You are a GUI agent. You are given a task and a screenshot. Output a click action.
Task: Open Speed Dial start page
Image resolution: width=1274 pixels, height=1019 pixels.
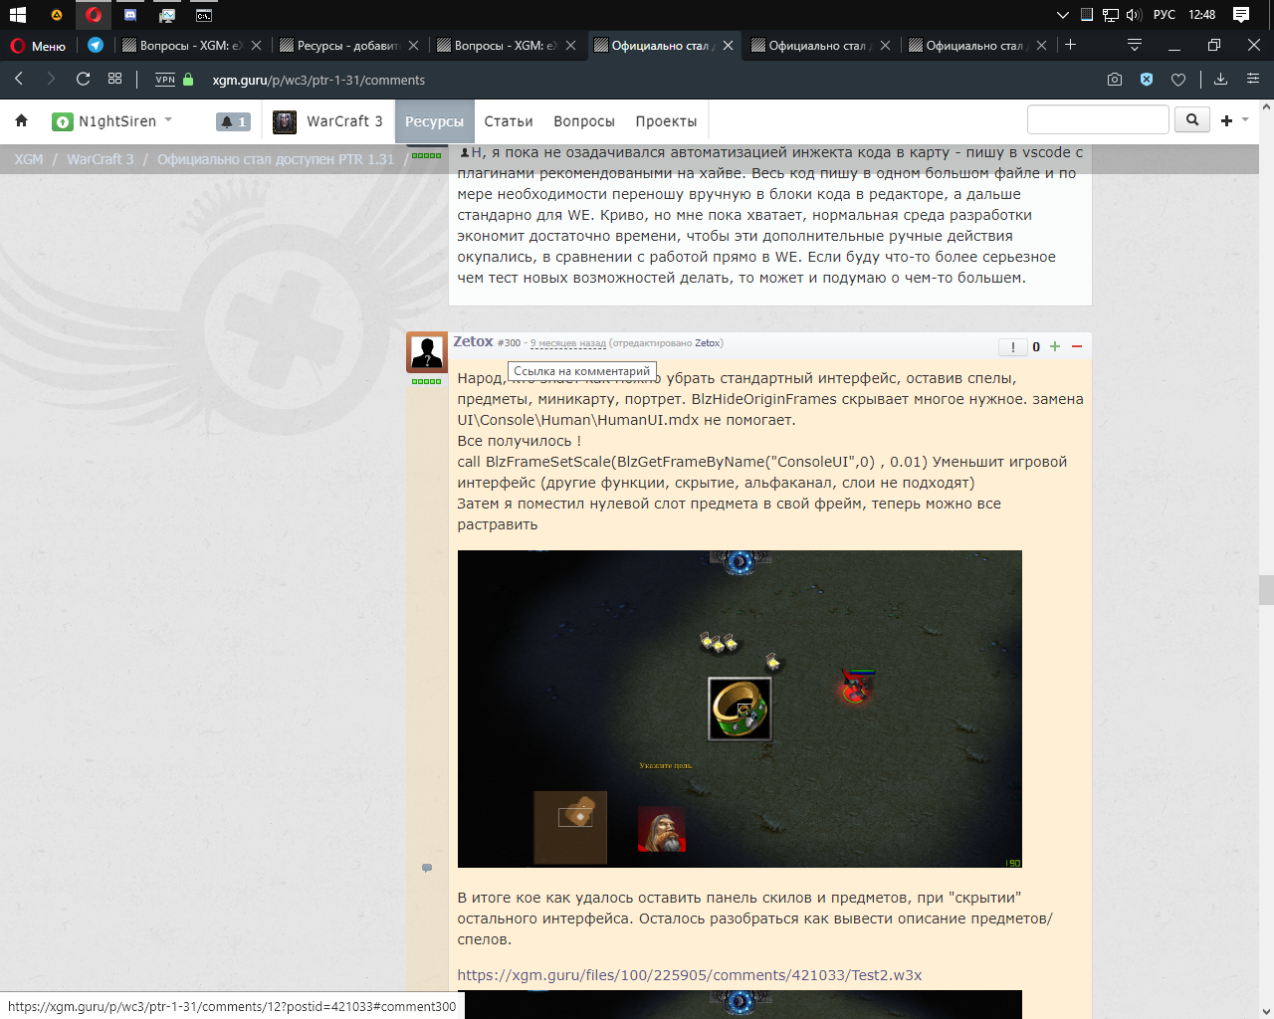click(x=115, y=79)
